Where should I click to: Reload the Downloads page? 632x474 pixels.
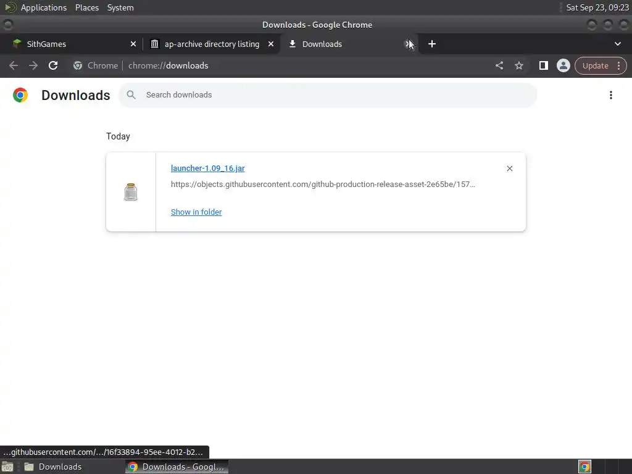point(53,65)
